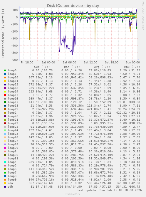Screen dimensions: 146x197
Task: Click the 'Avg (-/+)' column header
Action: 102,67
